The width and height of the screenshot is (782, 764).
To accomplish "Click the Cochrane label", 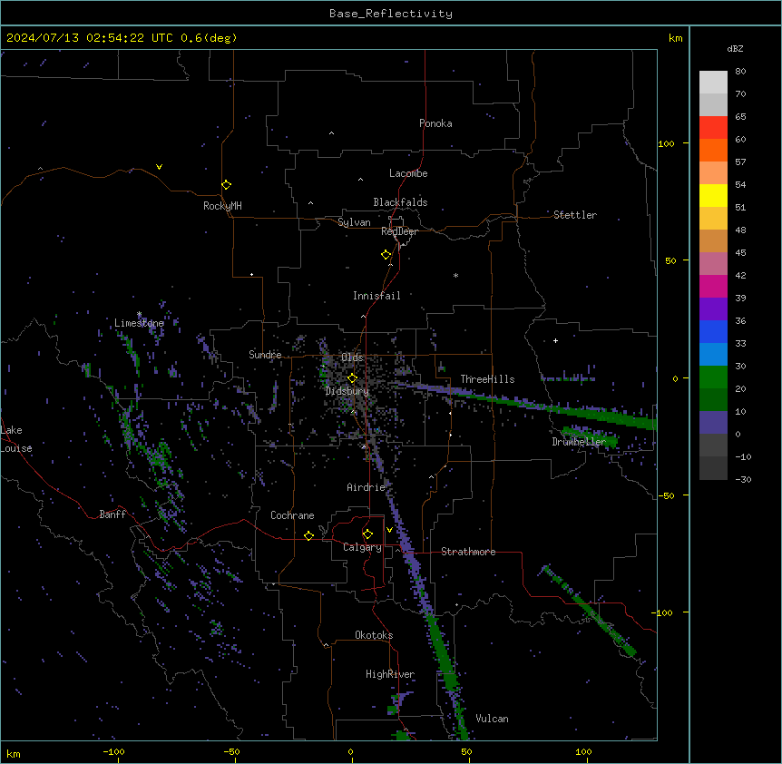I will 292,515.
